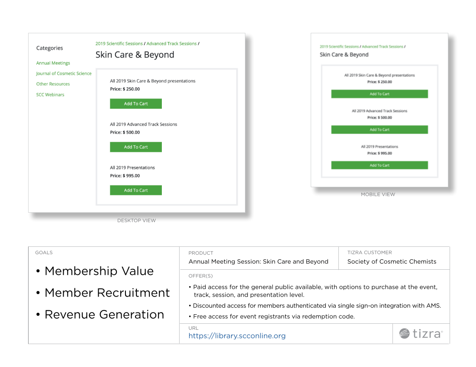Open the Journal of Cosmetic Science category
476x367 pixels.
pos(64,73)
